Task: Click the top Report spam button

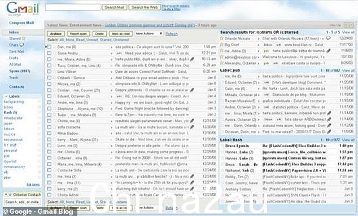Action: click(78, 34)
